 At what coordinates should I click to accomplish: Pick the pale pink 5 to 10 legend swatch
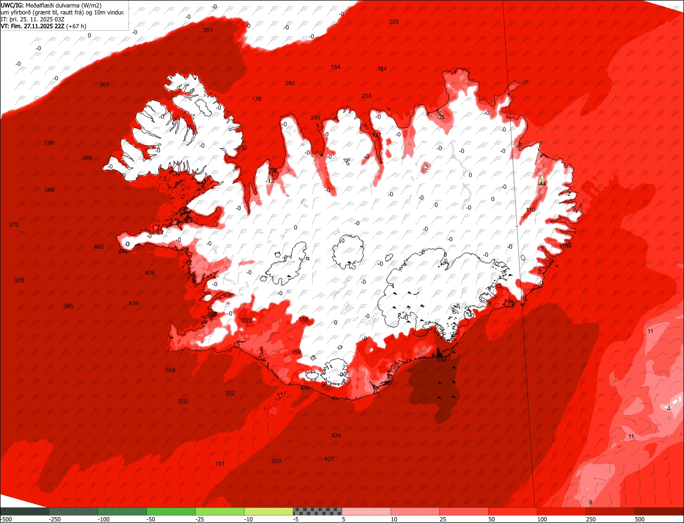tap(366, 511)
